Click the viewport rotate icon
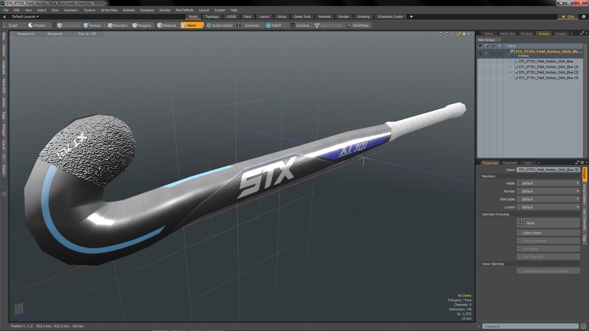 pos(447,34)
